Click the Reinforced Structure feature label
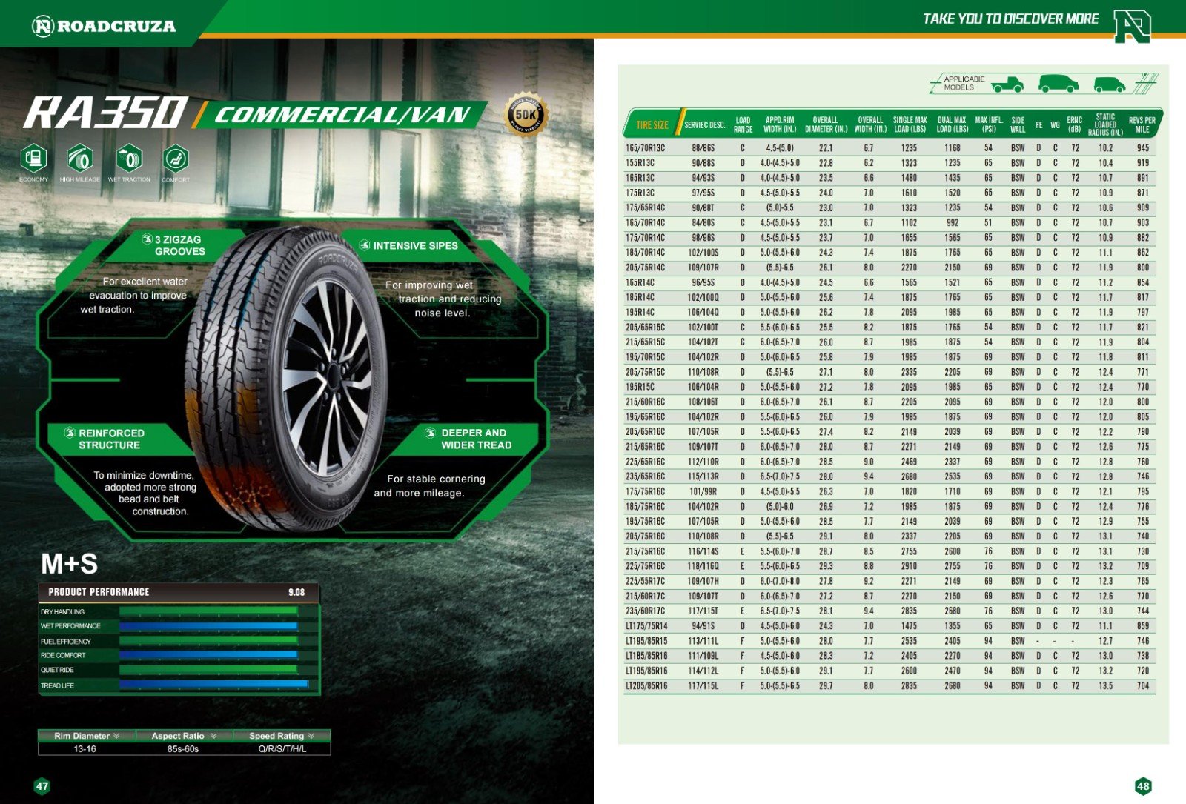This screenshot has width=1186, height=804. tap(110, 439)
